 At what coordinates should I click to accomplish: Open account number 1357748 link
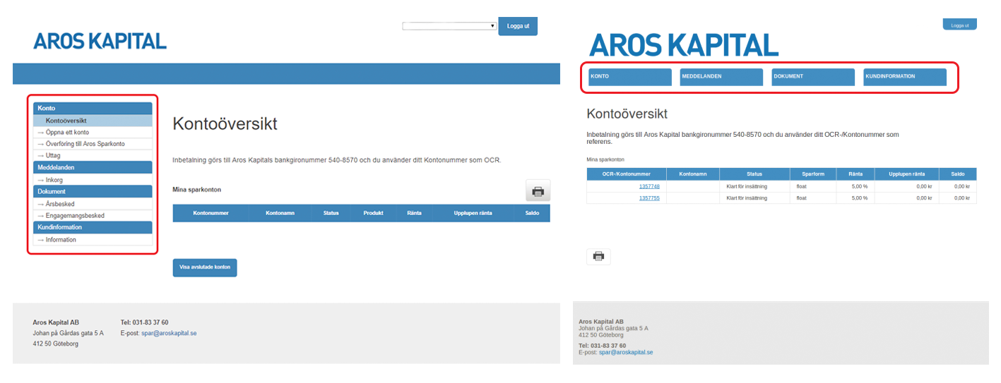tap(649, 186)
